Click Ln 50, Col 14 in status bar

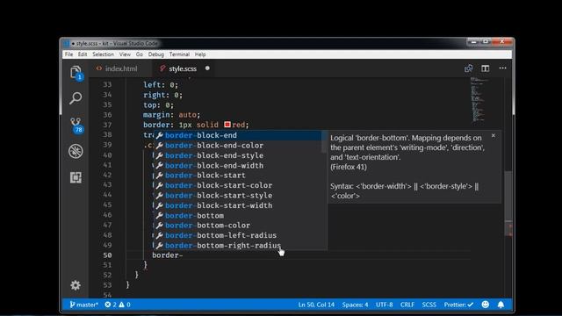pos(316,305)
